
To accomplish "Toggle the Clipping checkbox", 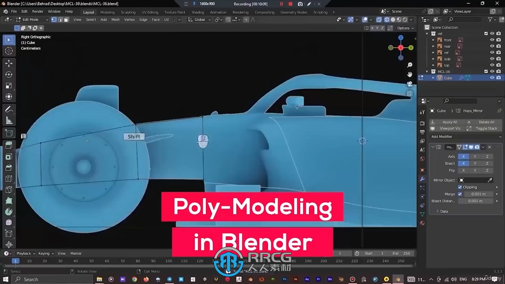I will [x=460, y=187].
